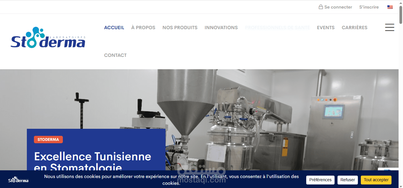The image size is (403, 188).
Task: Navigate to the Carrières page
Action: (355, 27)
